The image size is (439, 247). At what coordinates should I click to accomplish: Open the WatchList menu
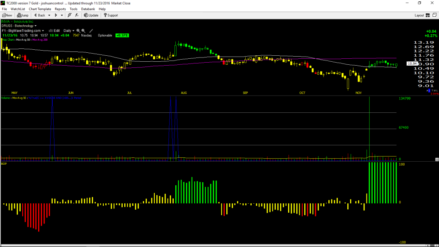[x=18, y=9]
